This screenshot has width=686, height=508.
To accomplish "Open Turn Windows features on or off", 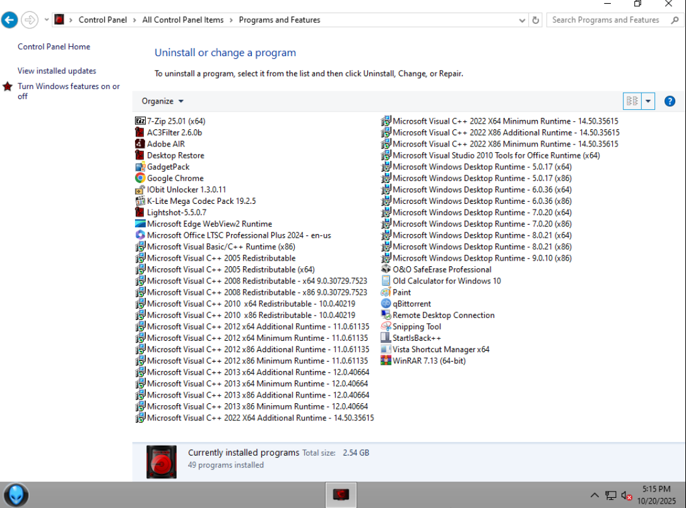I will click(69, 91).
